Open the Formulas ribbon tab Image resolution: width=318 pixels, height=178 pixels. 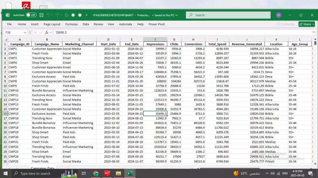click(71, 24)
